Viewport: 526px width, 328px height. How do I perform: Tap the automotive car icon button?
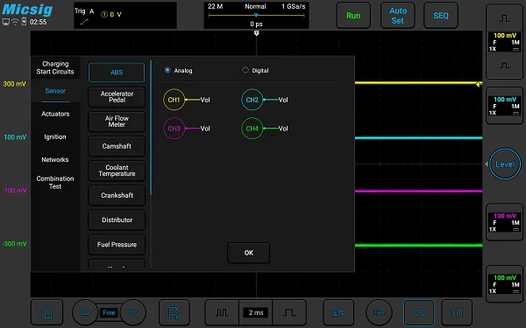click(x=419, y=312)
